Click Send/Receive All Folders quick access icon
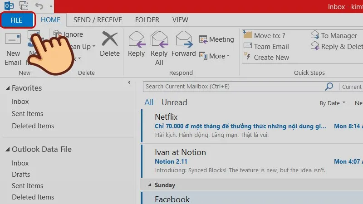This screenshot has width=363, height=204. coord(24,5)
